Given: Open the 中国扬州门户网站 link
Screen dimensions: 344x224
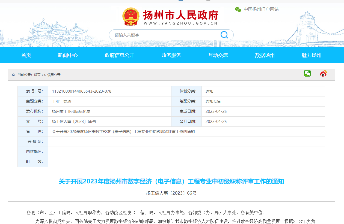Looking at the screenshot, I should pos(261,9).
